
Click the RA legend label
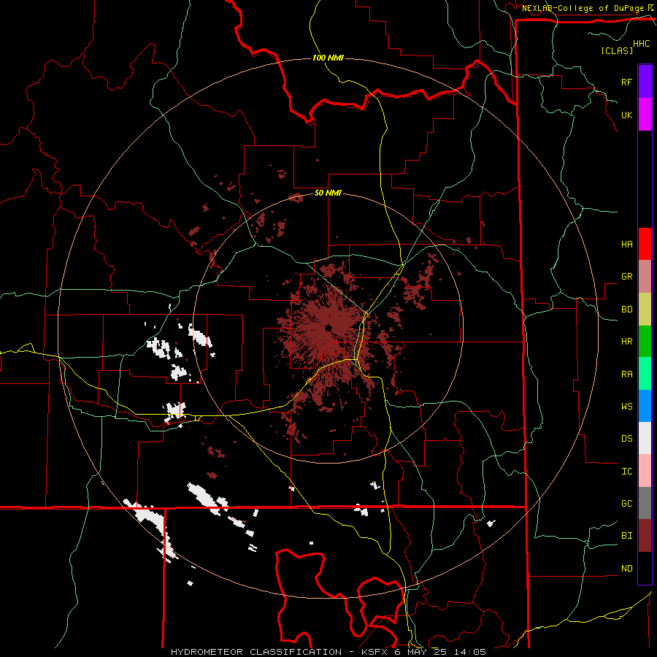[x=626, y=374]
